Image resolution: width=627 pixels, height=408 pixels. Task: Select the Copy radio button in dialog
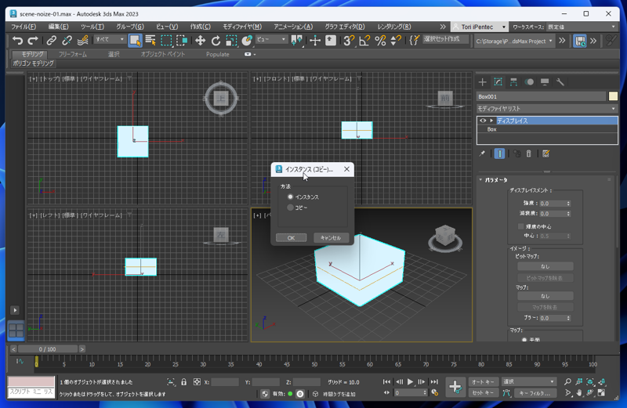click(290, 208)
